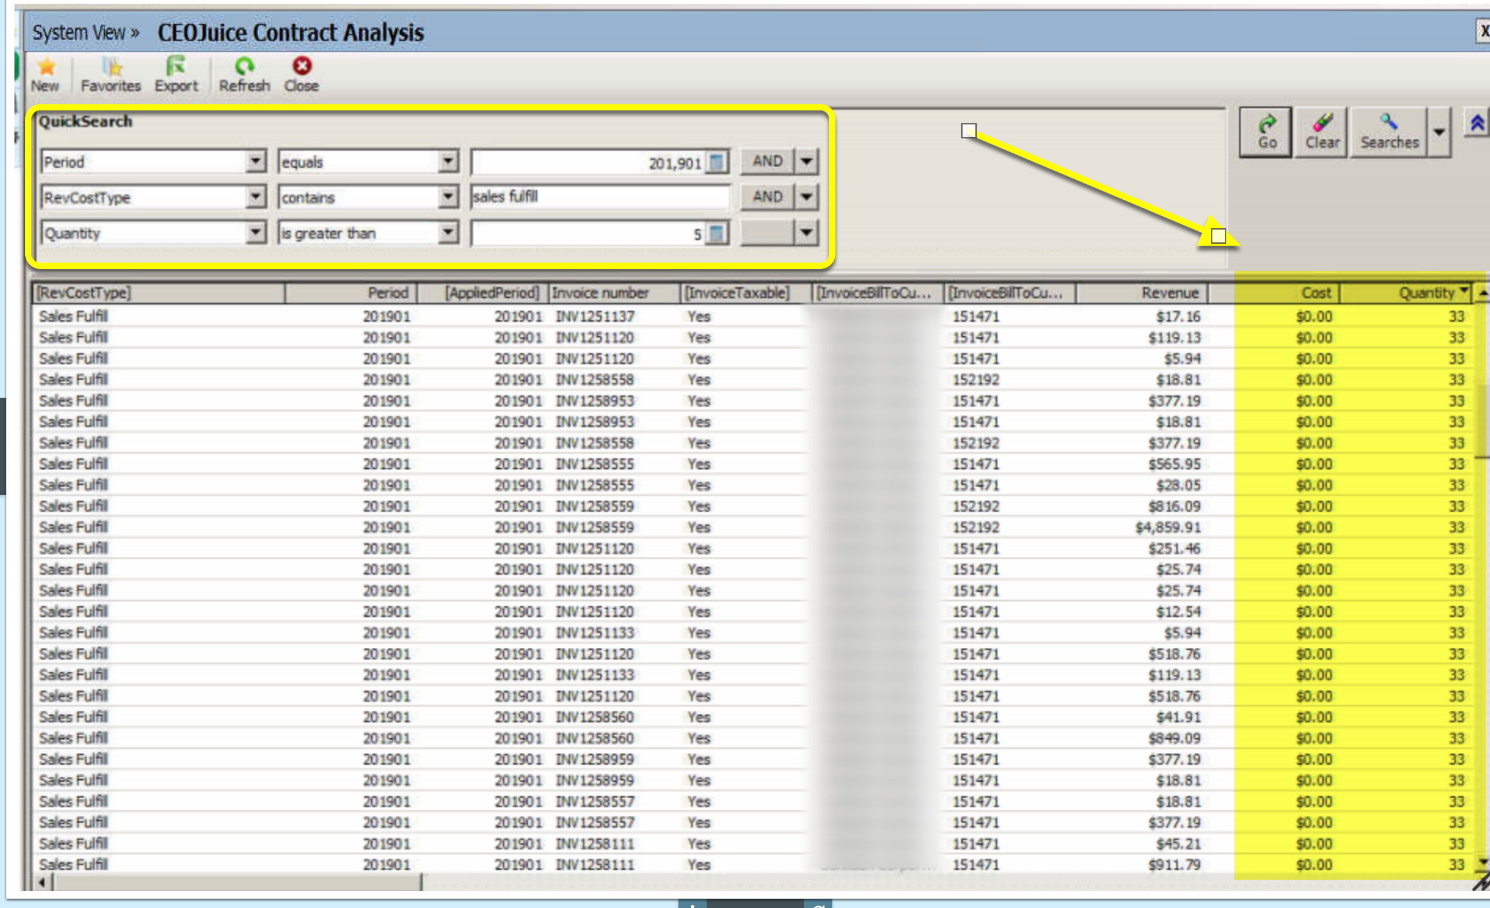Close the window with the X button
Screen dimensions: 1490x908
(1483, 31)
